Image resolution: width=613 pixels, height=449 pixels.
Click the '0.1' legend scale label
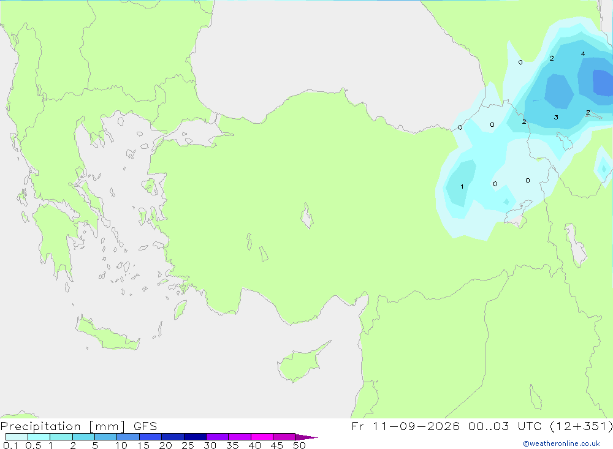[10, 445]
